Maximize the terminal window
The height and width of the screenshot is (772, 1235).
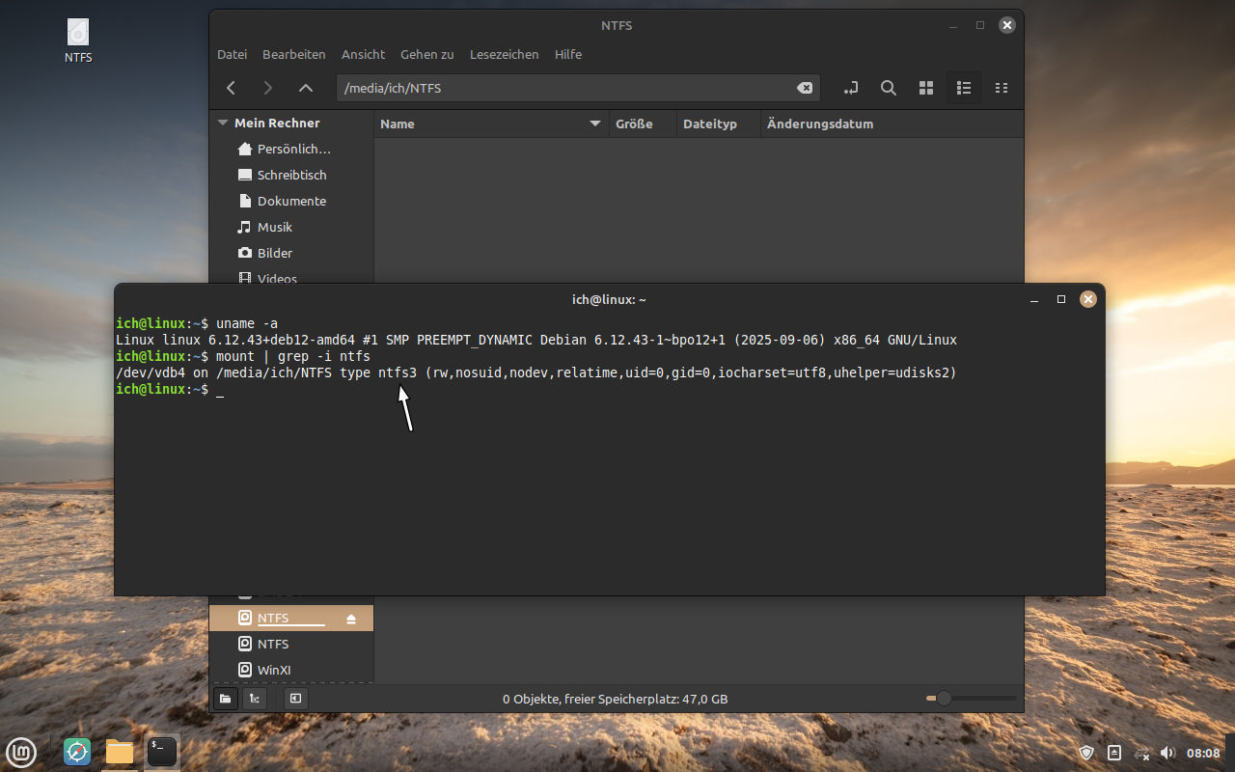(1061, 300)
